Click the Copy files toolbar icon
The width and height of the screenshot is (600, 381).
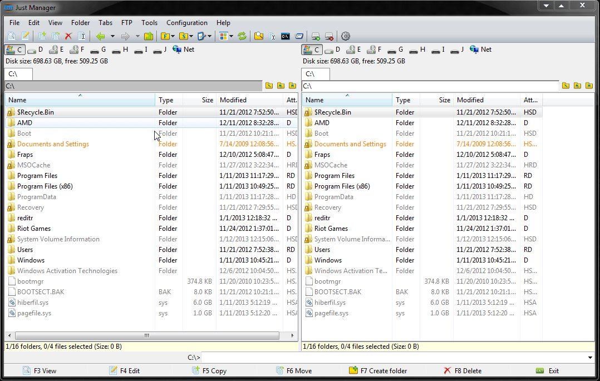[42, 36]
